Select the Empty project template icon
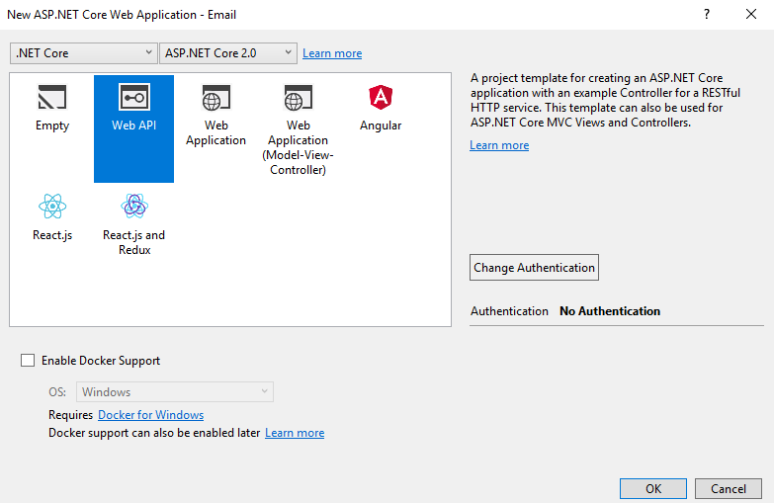 coord(51,97)
